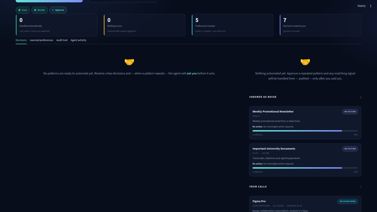Viewport: 377px width, 212px height.
Task: Open the Audit trail tab
Action: 62,40
